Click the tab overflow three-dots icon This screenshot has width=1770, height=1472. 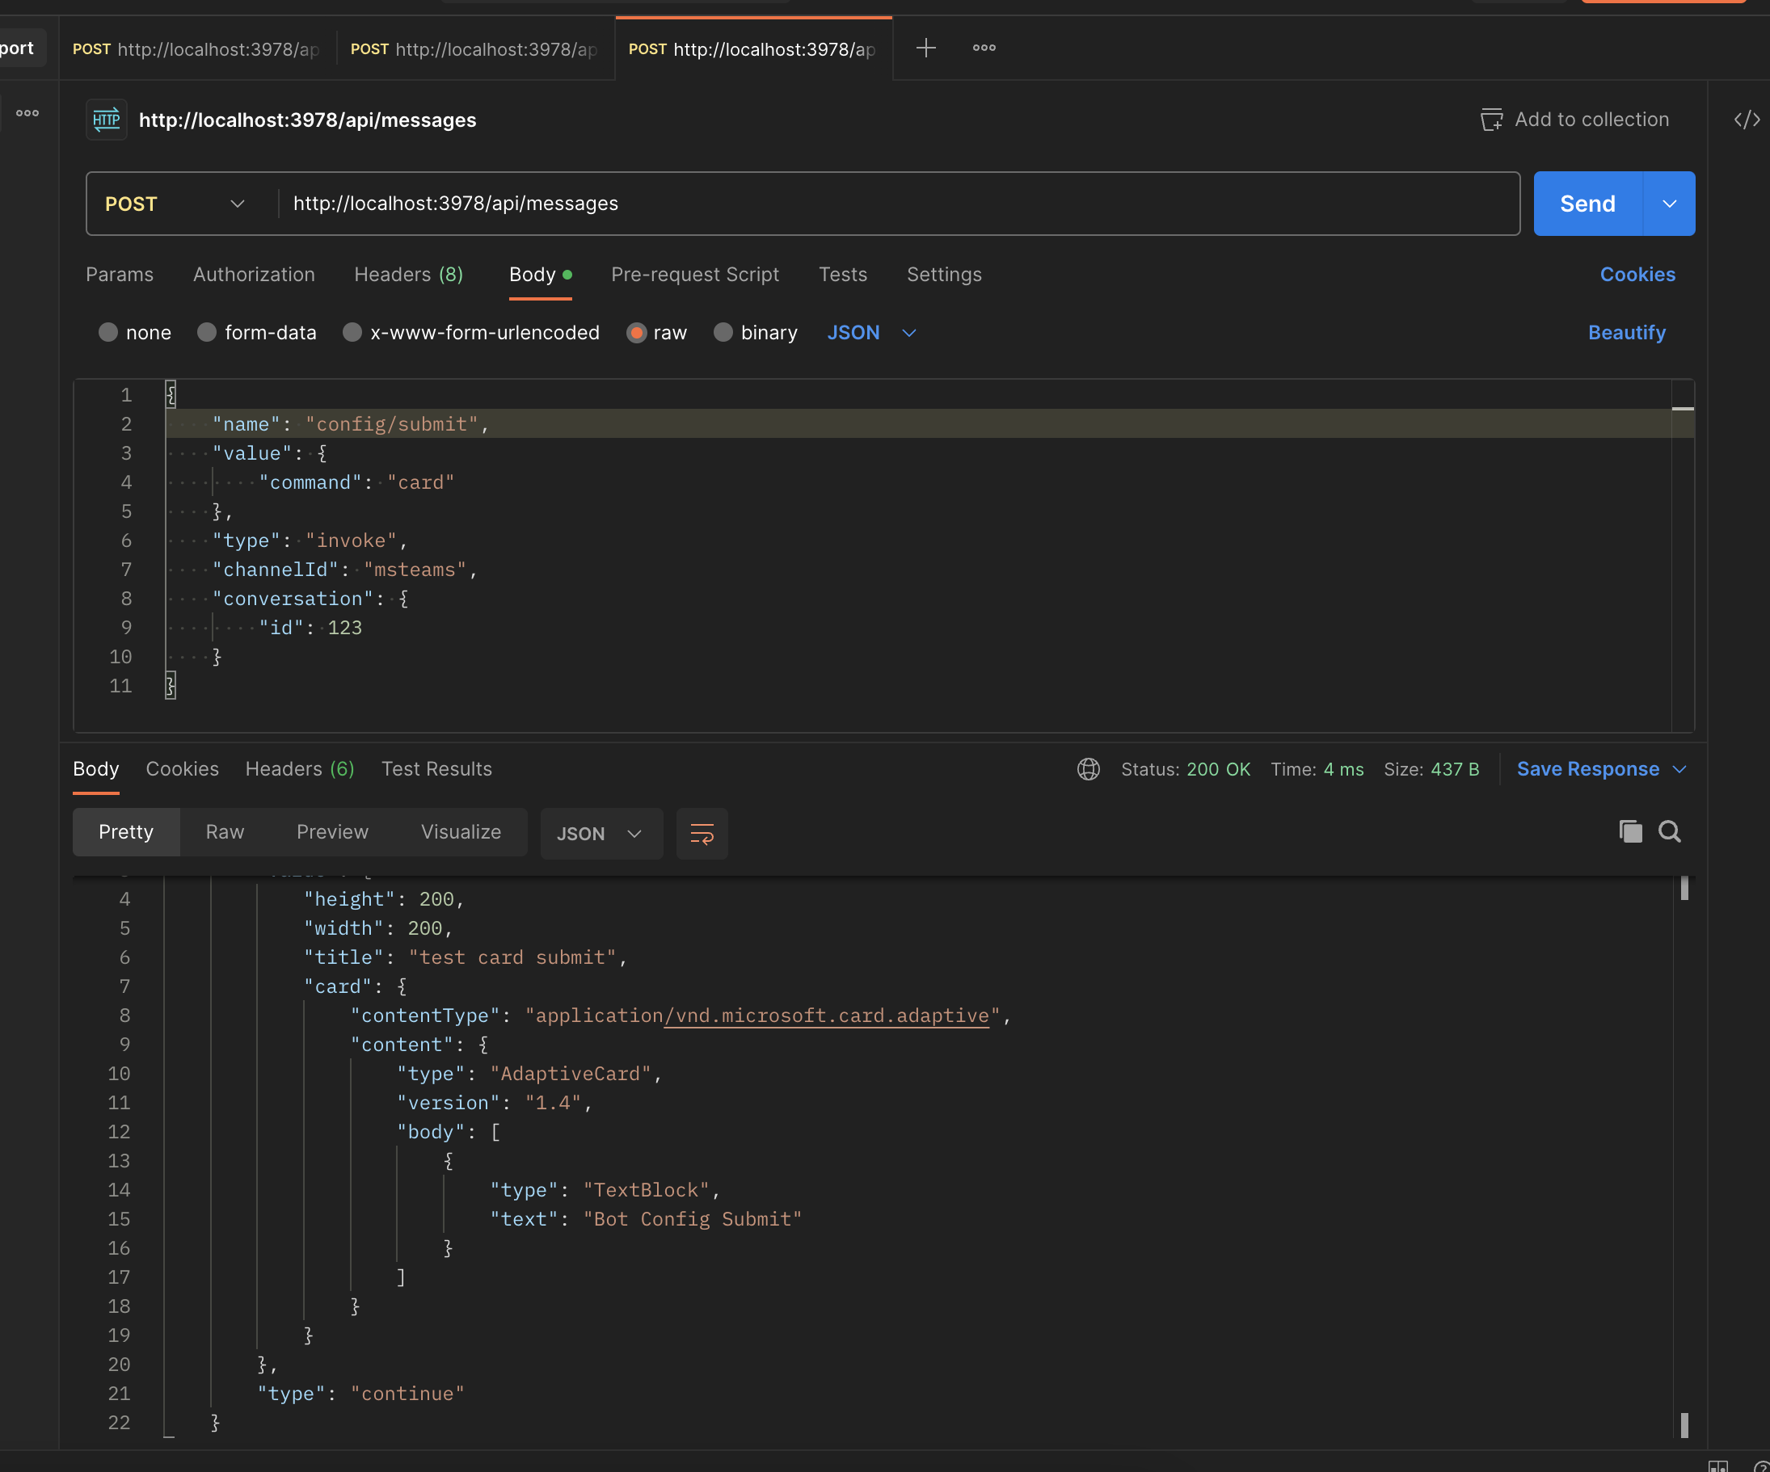point(984,48)
